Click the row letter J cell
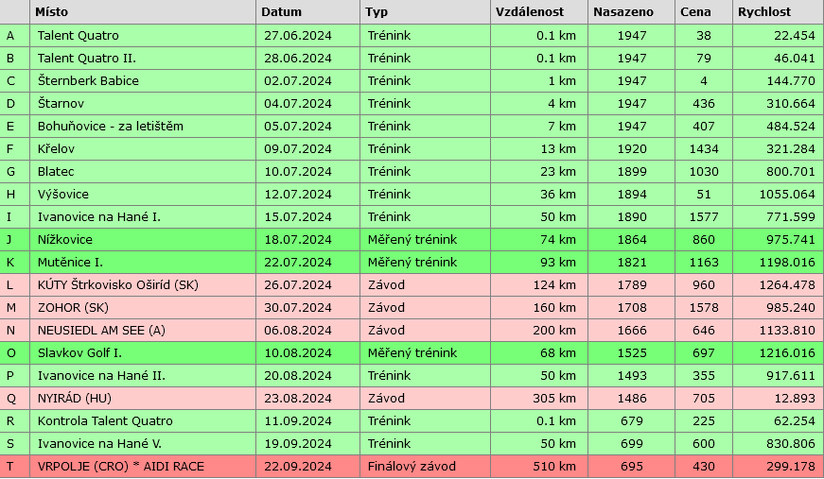The height and width of the screenshot is (479, 824). (x=10, y=239)
